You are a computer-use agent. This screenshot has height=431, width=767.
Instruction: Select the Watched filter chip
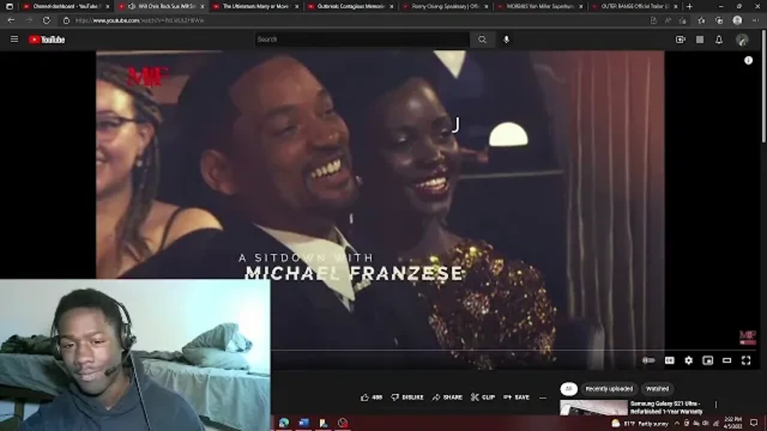(657, 388)
